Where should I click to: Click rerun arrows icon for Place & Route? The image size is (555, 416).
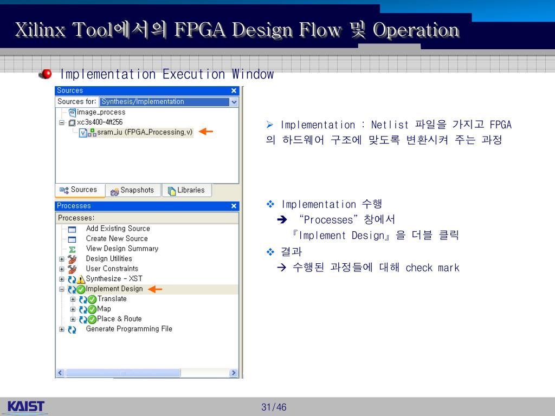tap(83, 320)
